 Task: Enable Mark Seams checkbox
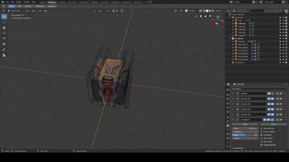coord(261,138)
